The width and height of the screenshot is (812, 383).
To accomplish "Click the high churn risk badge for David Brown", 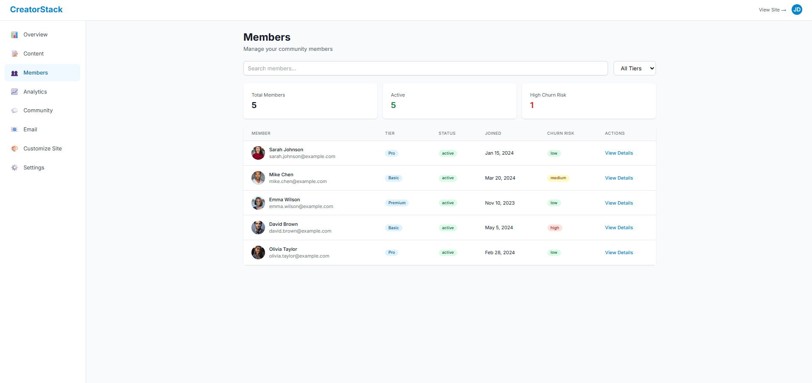I will [x=554, y=228].
